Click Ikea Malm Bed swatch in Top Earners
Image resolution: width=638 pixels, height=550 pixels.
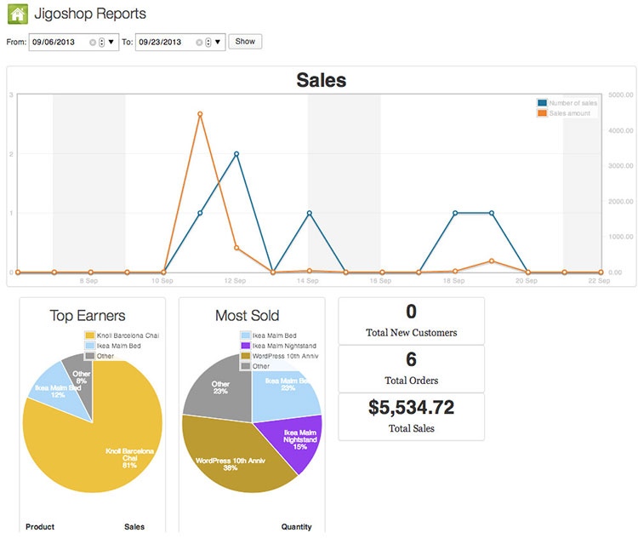click(x=90, y=346)
